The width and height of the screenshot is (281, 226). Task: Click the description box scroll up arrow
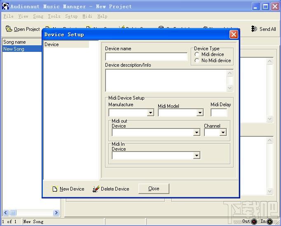(x=230, y=73)
